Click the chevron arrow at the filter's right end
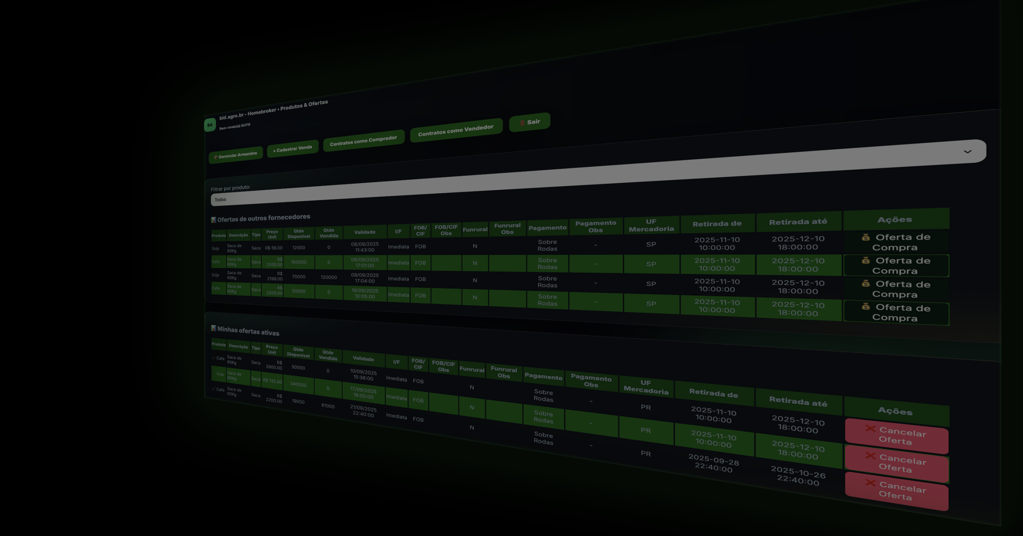The width and height of the screenshot is (1023, 536). click(967, 152)
